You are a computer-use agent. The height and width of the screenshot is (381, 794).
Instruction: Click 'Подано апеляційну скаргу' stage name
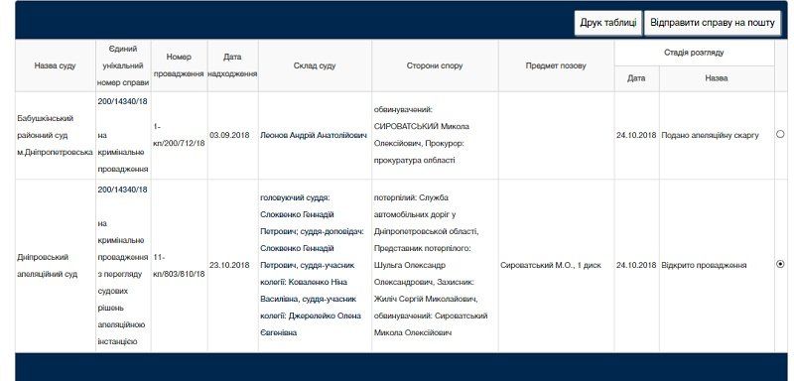pyautogui.click(x=710, y=135)
